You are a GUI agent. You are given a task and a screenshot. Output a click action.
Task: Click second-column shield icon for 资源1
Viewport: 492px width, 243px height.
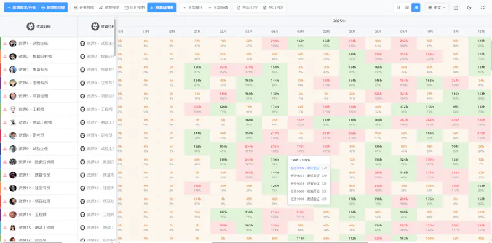pos(82,43)
